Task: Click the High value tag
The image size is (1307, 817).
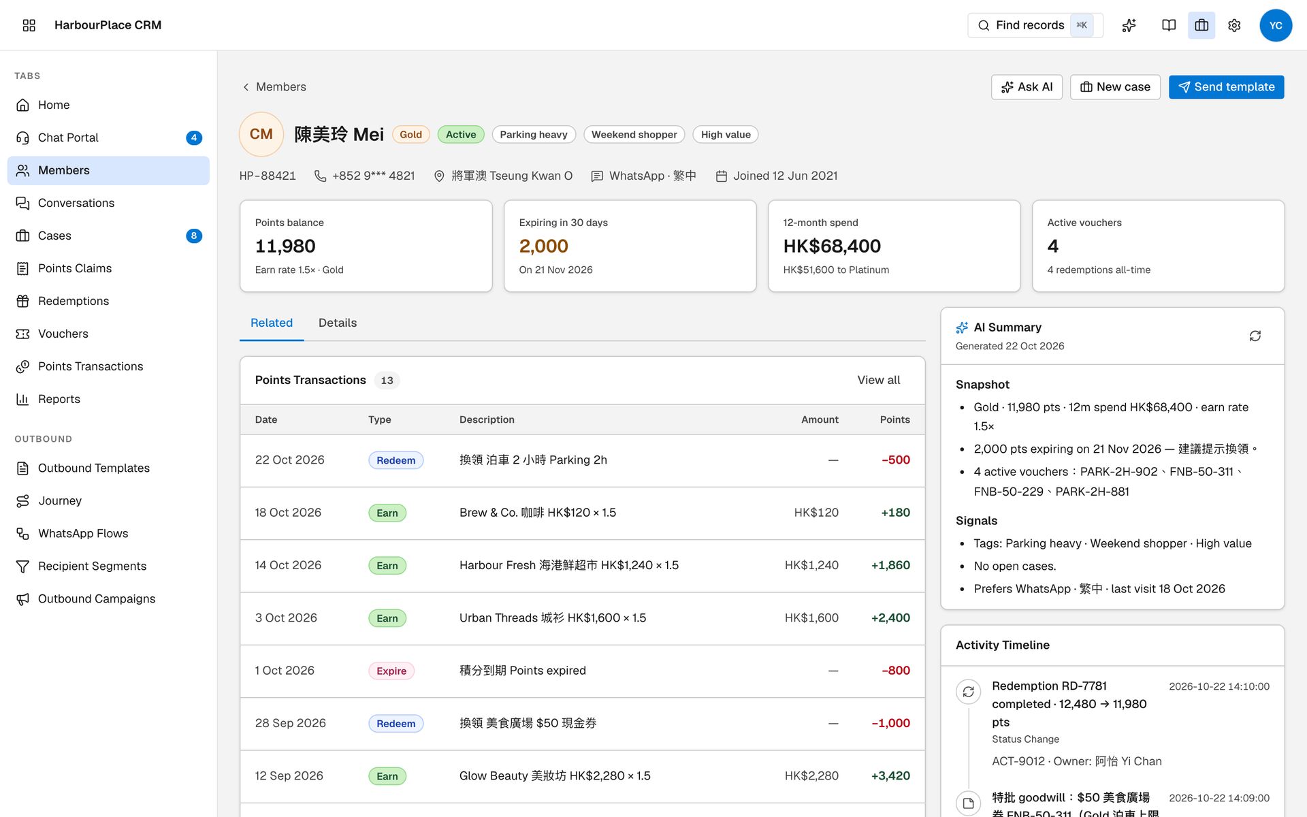Action: (x=726, y=135)
